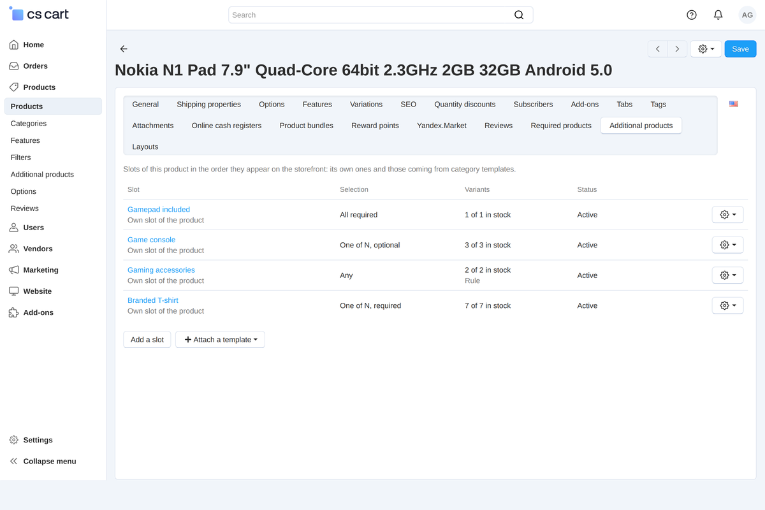This screenshot has width=765, height=510.
Task: Collapse the sidebar menu
Action: [x=43, y=462]
